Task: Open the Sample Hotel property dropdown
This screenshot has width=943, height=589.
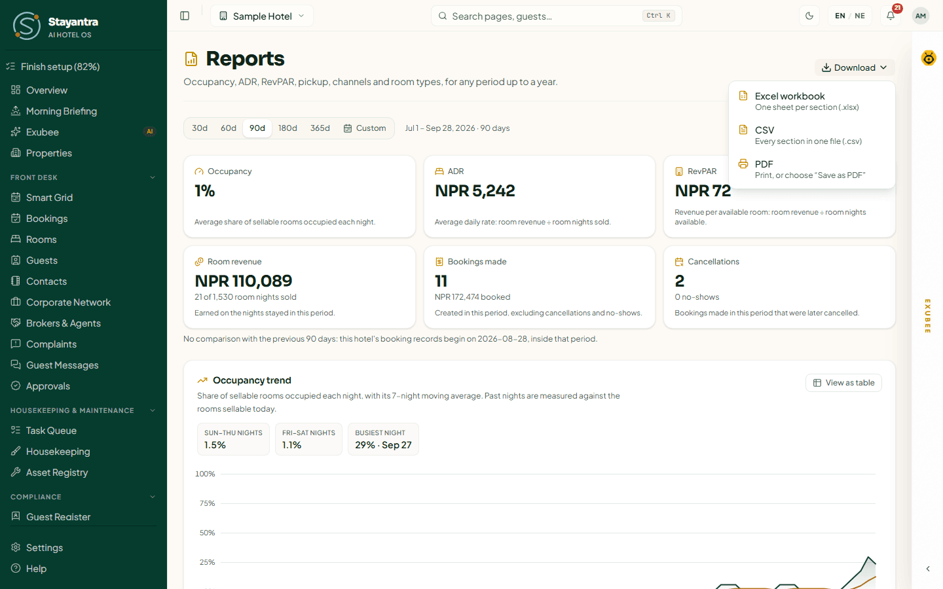Action: [x=262, y=16]
